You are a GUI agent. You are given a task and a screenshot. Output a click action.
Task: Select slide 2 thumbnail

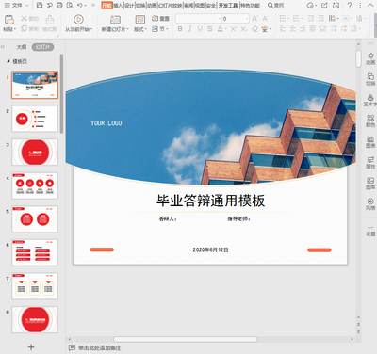[x=35, y=119]
